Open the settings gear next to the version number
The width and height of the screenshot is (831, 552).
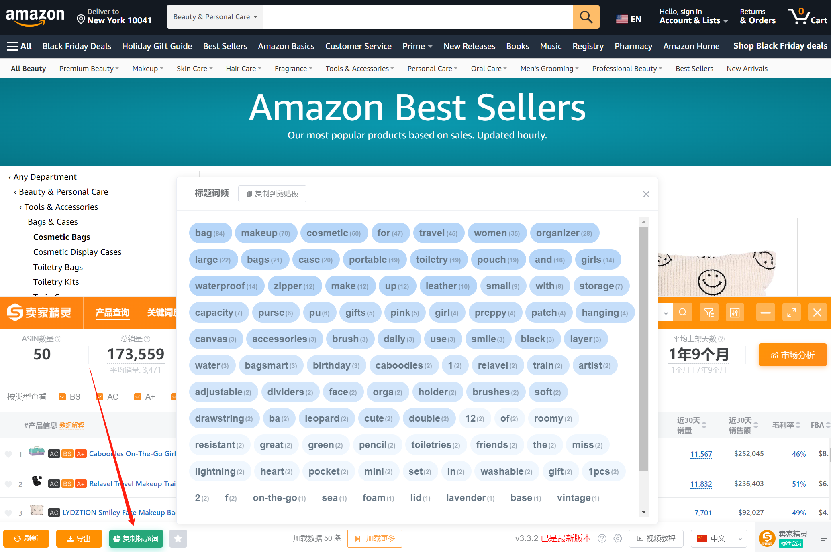pos(618,538)
